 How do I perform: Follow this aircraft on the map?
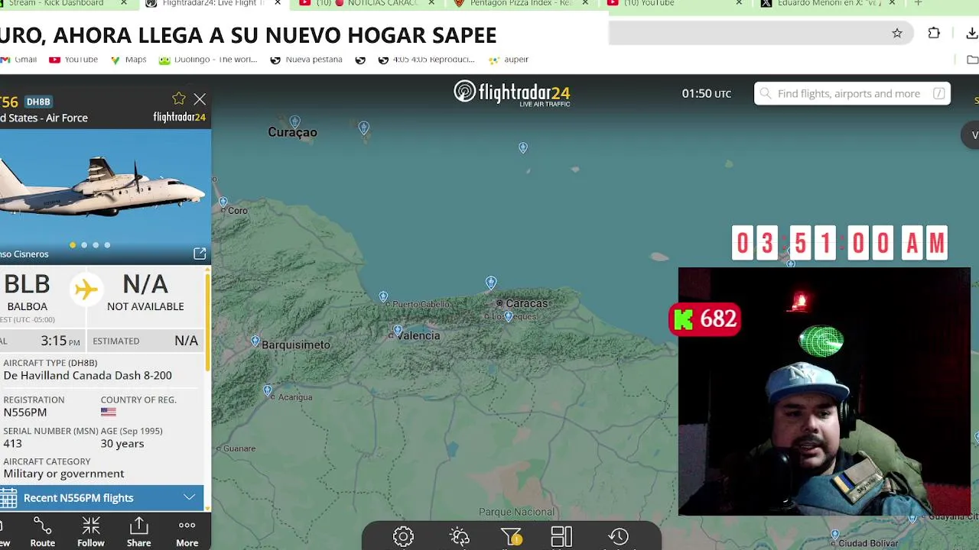point(91,532)
